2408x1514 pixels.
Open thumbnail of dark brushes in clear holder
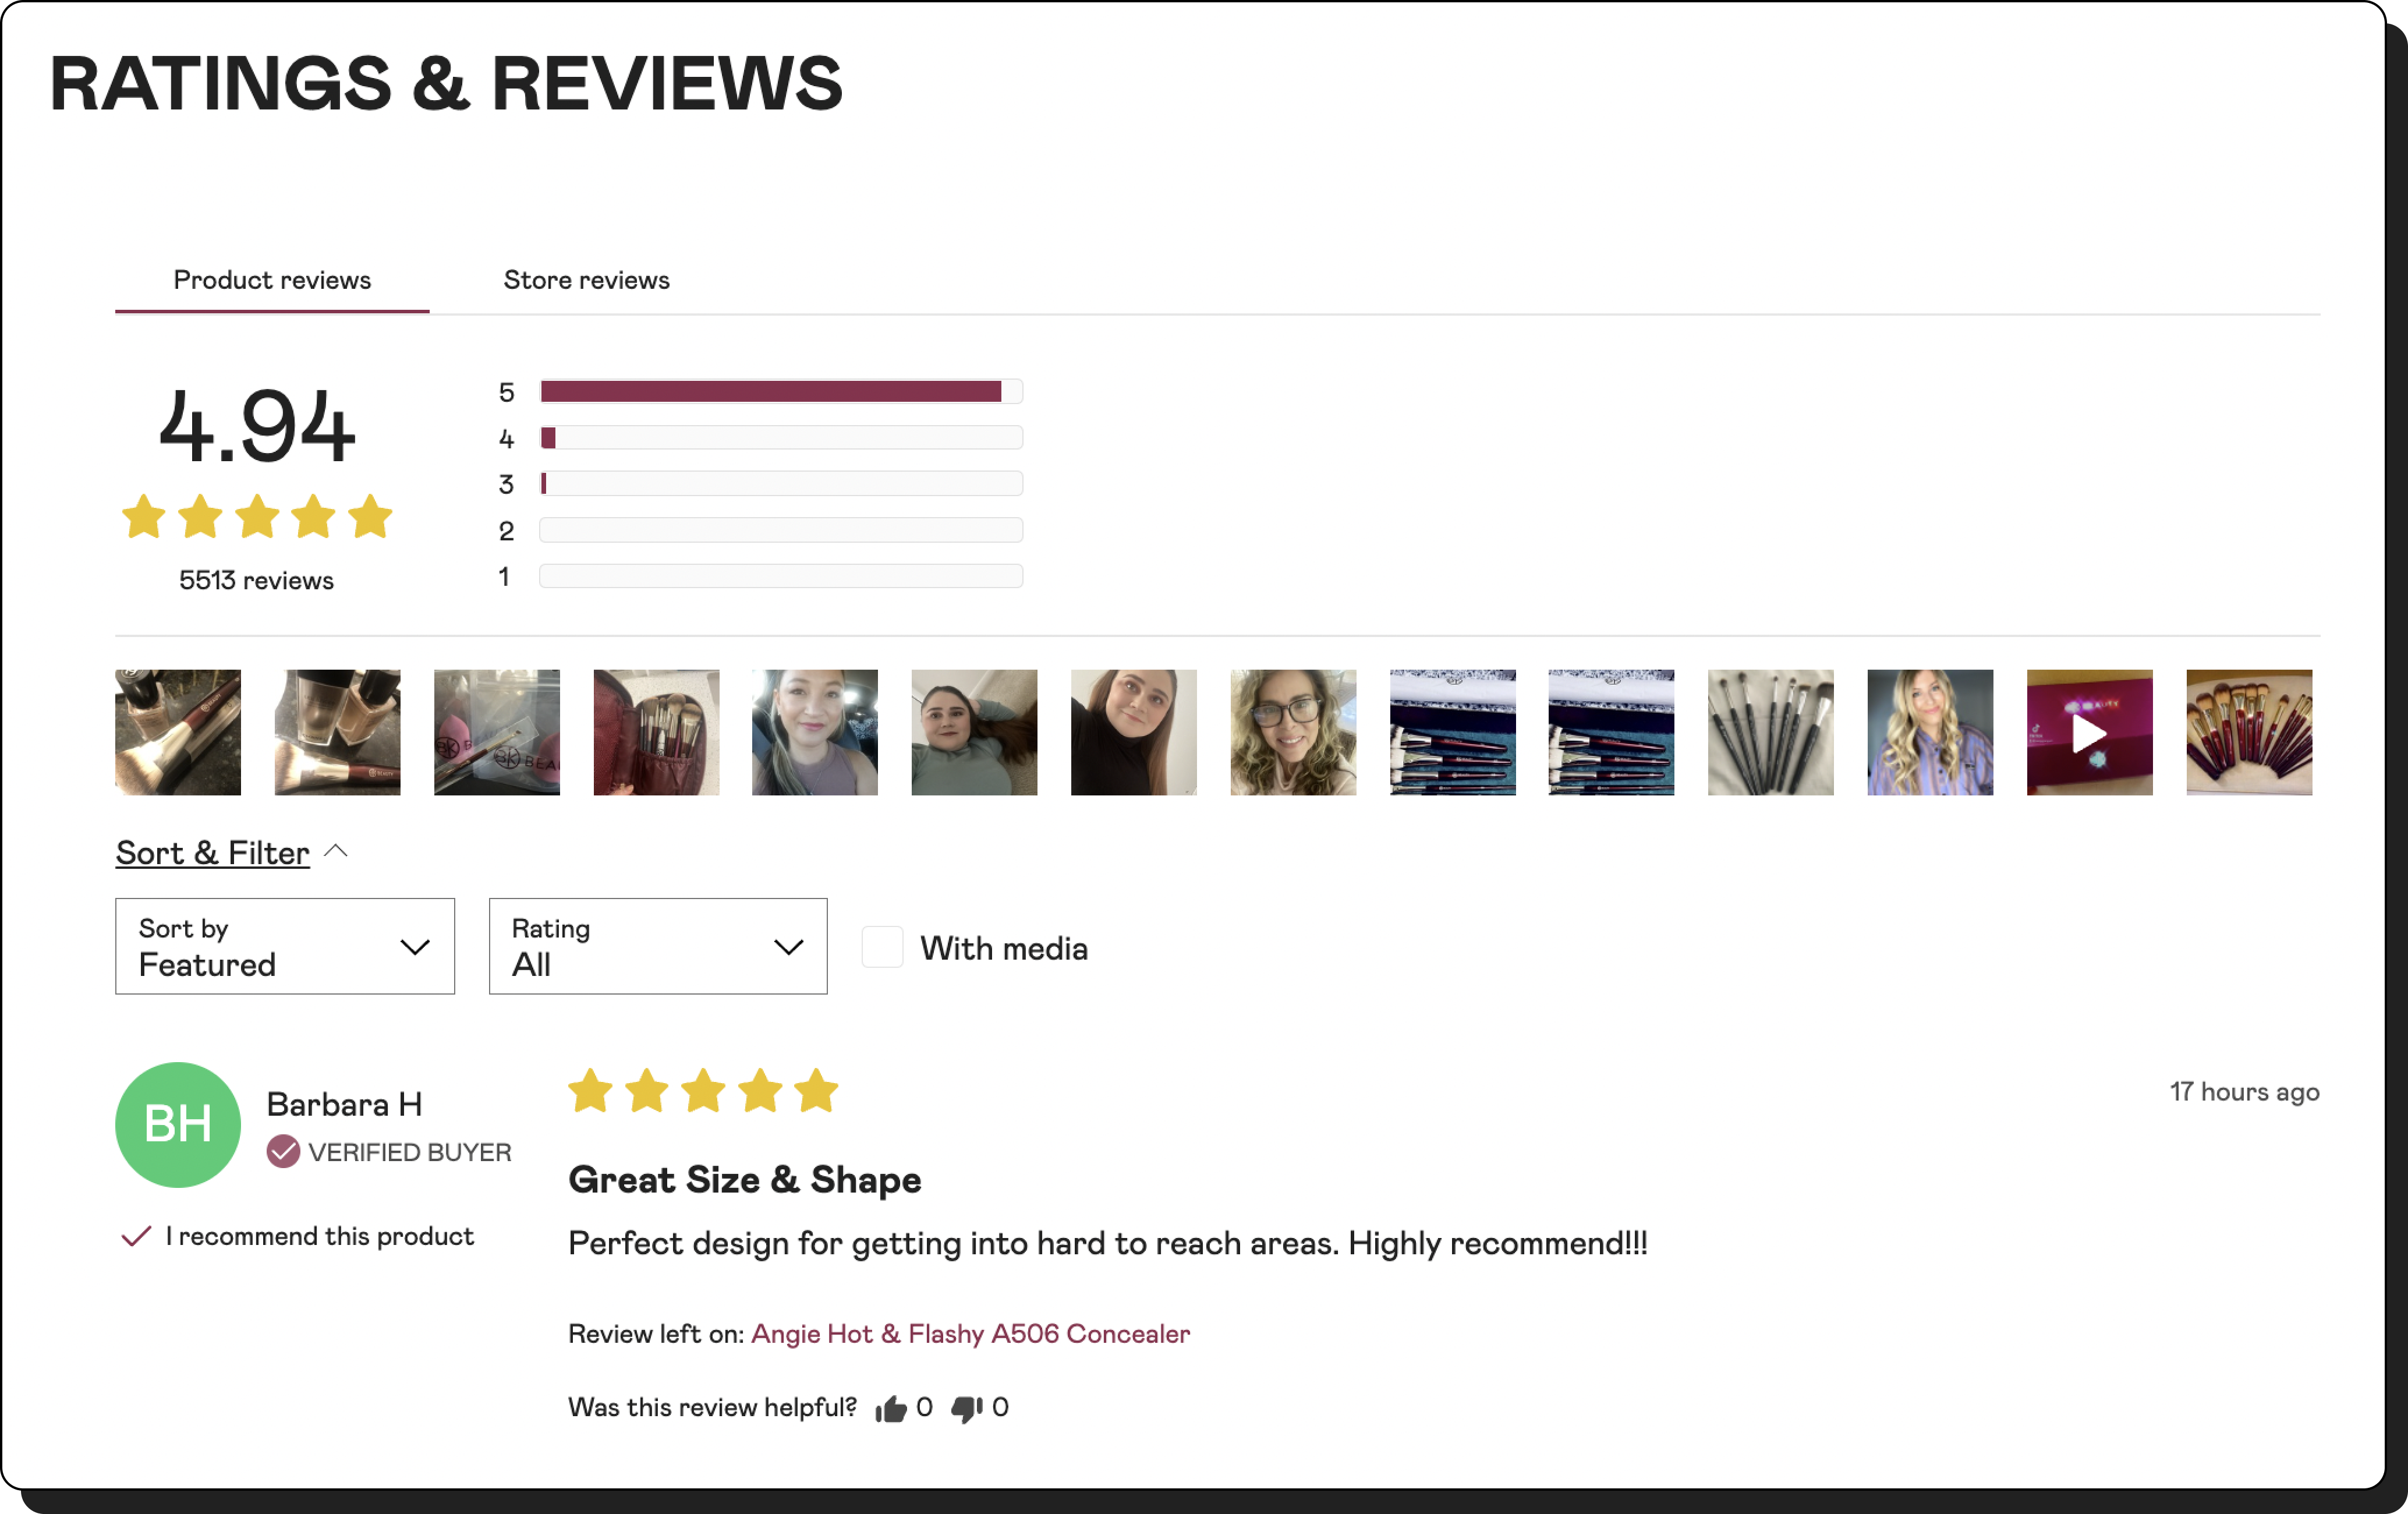1771,733
